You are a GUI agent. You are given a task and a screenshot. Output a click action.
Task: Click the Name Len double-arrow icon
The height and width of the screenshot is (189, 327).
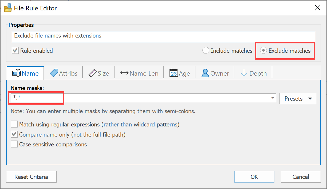[124, 73]
